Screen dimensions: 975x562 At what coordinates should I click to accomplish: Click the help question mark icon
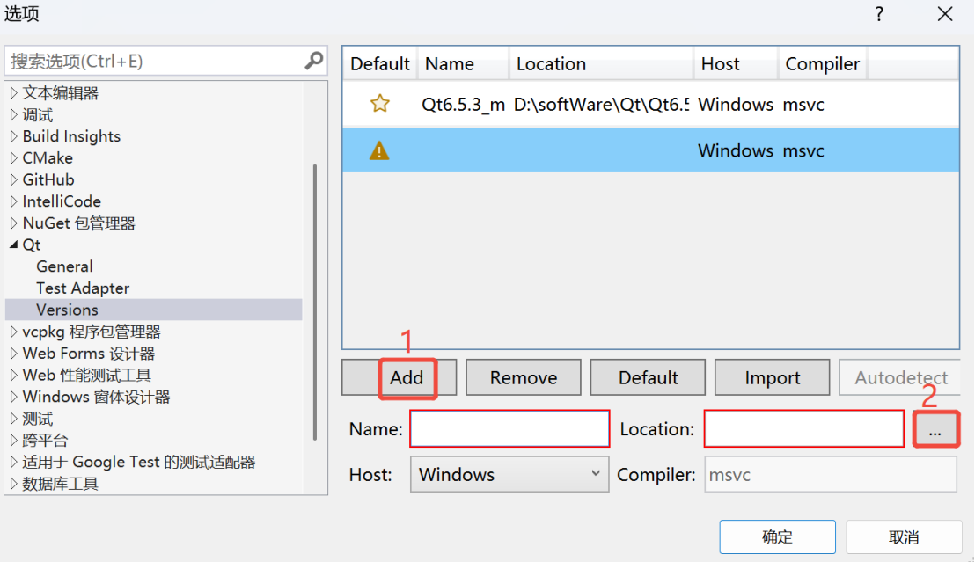tap(879, 14)
